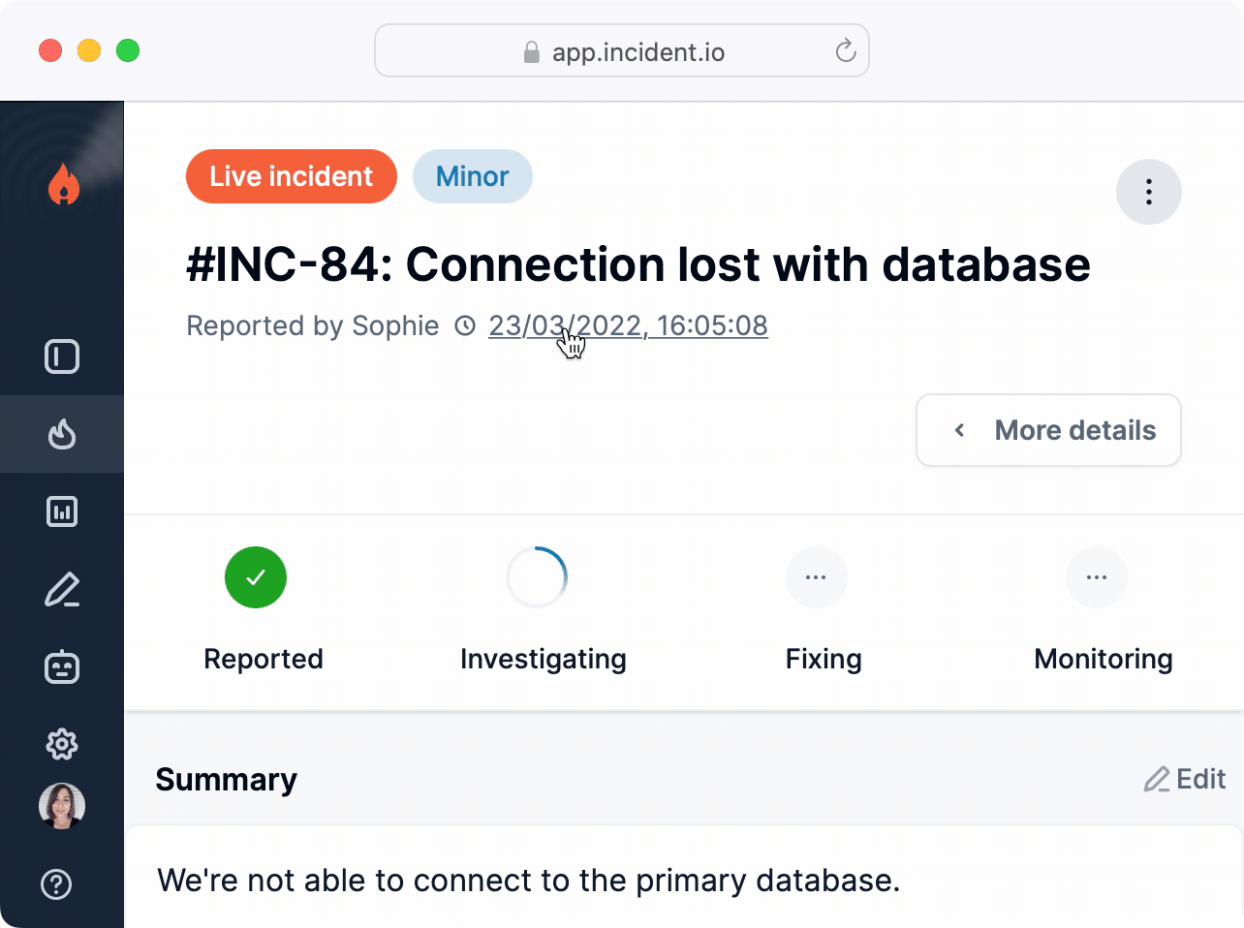Open Settings gear in sidebar
This screenshot has height=928, width=1244.
62,744
